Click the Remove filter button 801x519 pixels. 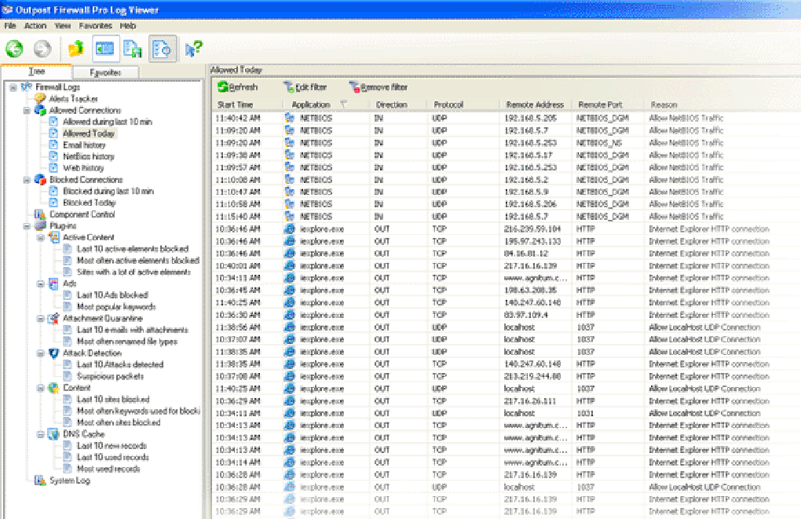(379, 87)
